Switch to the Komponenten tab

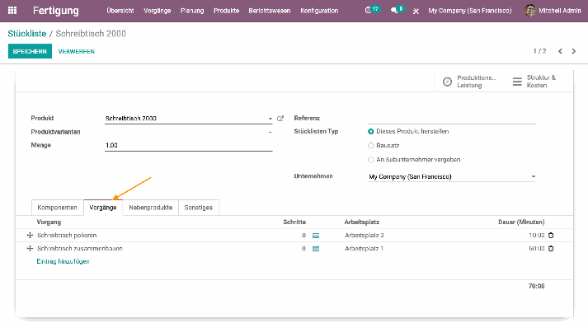[x=58, y=208]
